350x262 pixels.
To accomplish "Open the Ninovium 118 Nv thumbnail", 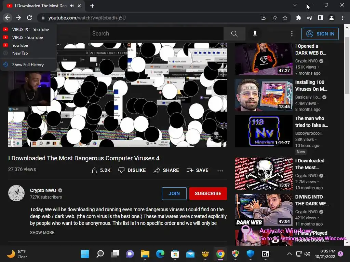I will [x=264, y=131].
